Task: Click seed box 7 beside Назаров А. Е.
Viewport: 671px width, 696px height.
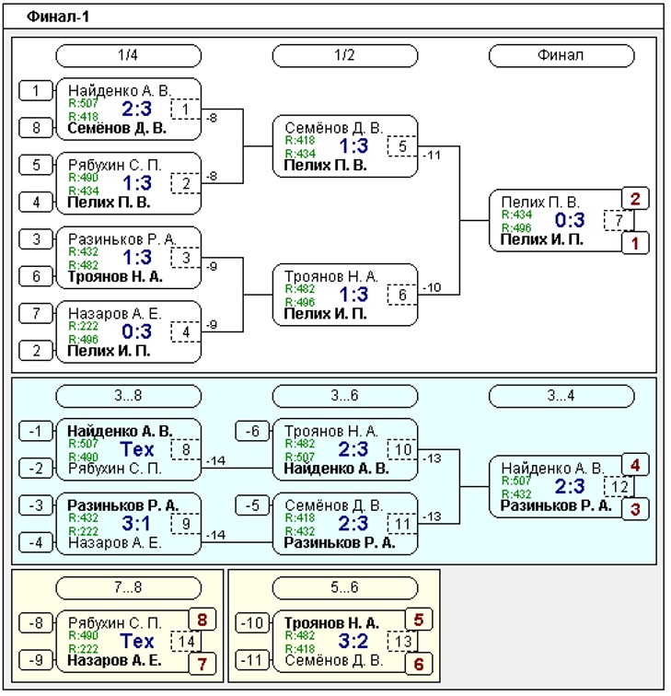Action: pos(36,313)
